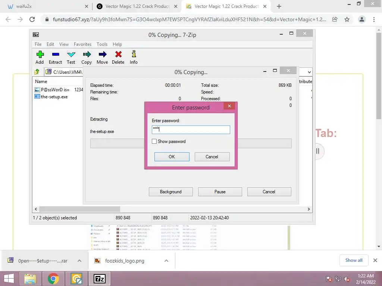Click the volume muted tray icon
The width and height of the screenshot is (382, 286).
point(347,279)
